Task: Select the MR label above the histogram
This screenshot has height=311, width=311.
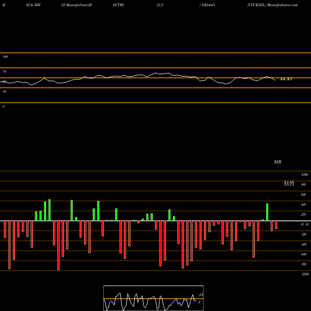Action: point(277,162)
